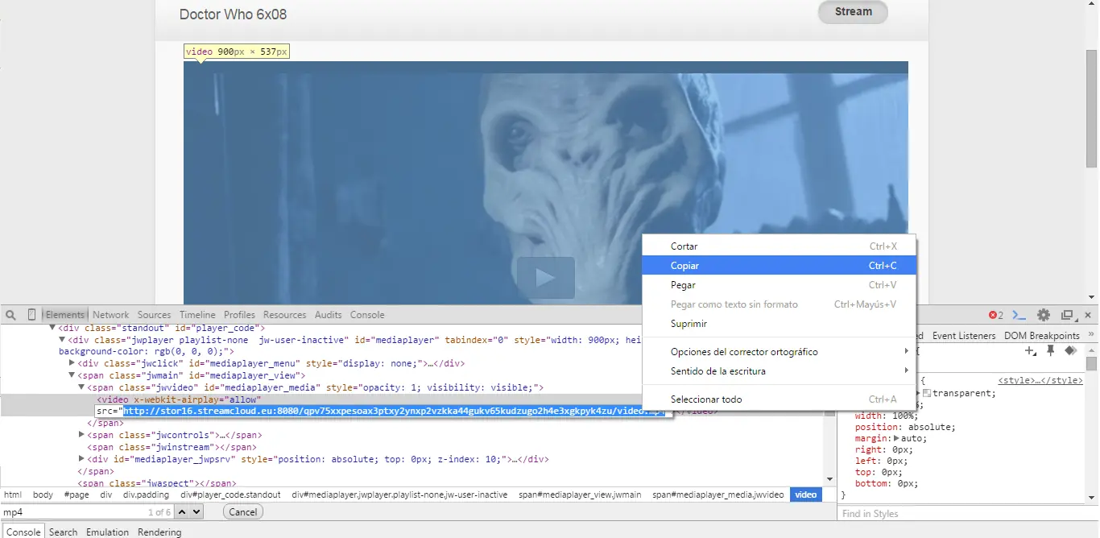This screenshot has height=538, width=1100.
Task: Open the Audits tab
Action: (328, 315)
